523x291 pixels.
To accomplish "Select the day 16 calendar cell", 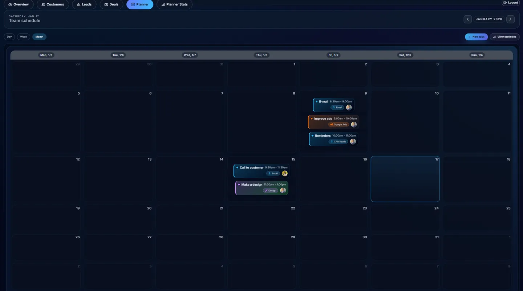I will click(333, 179).
